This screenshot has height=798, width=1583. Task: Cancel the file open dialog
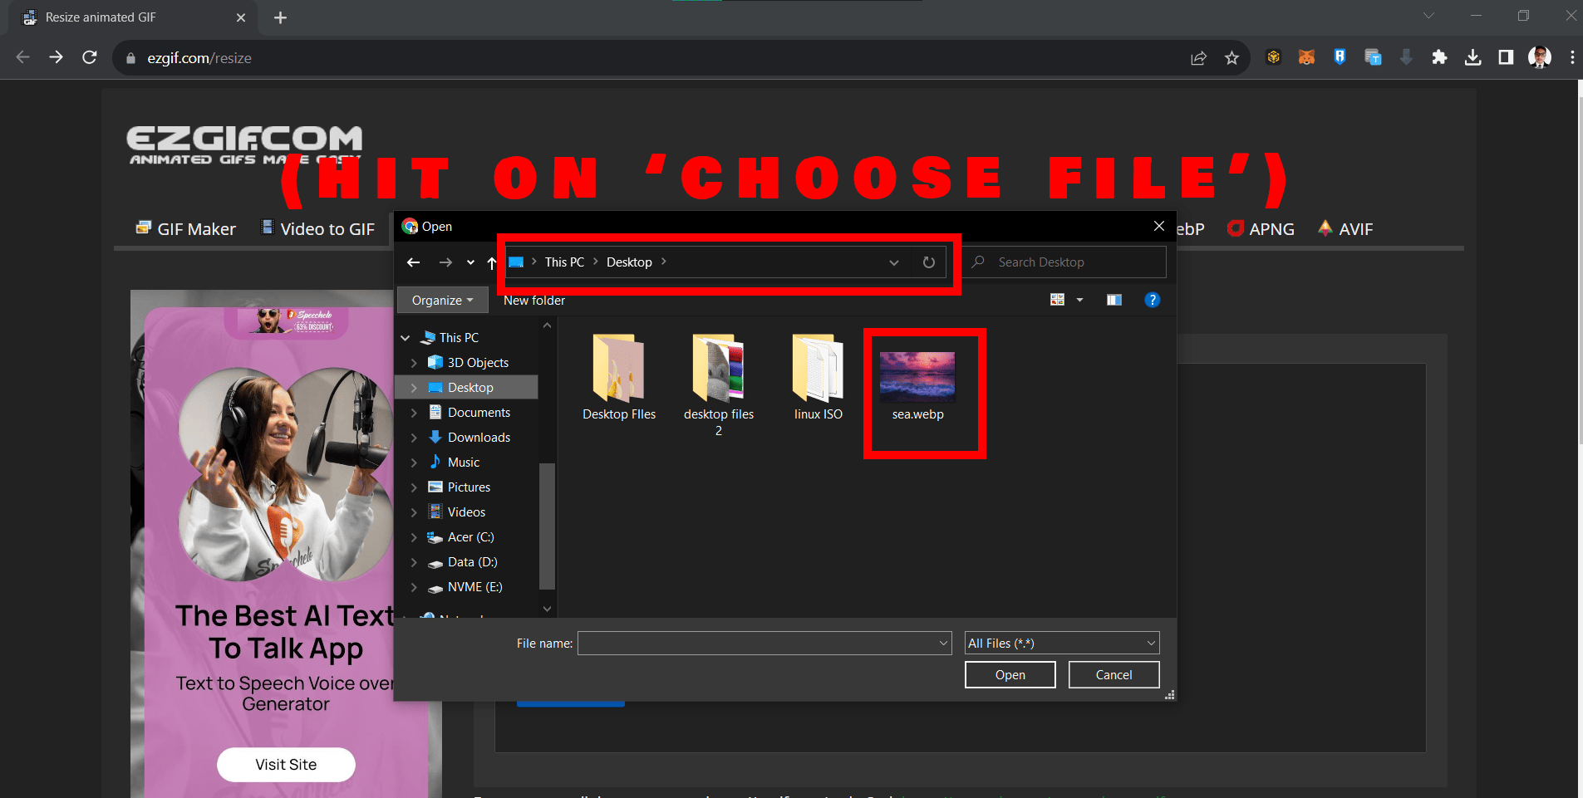coord(1113,674)
